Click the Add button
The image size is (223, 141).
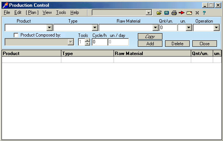150,44
